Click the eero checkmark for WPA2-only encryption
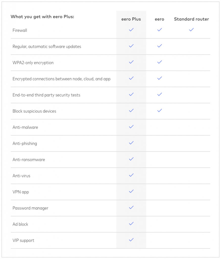221x259 pixels. click(159, 62)
